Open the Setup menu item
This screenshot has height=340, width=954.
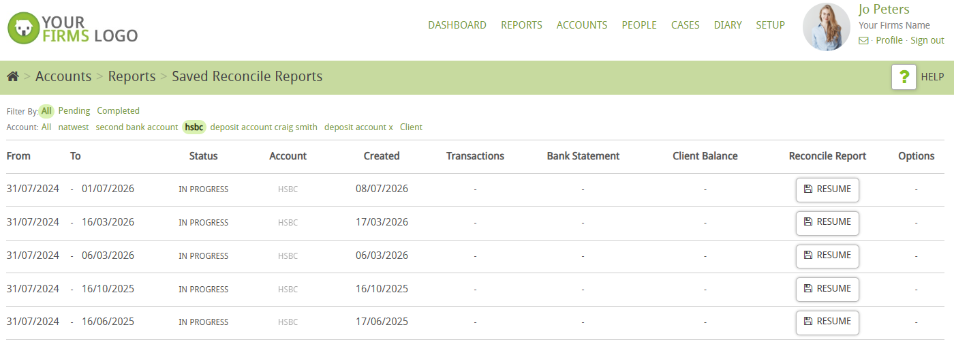pos(770,25)
